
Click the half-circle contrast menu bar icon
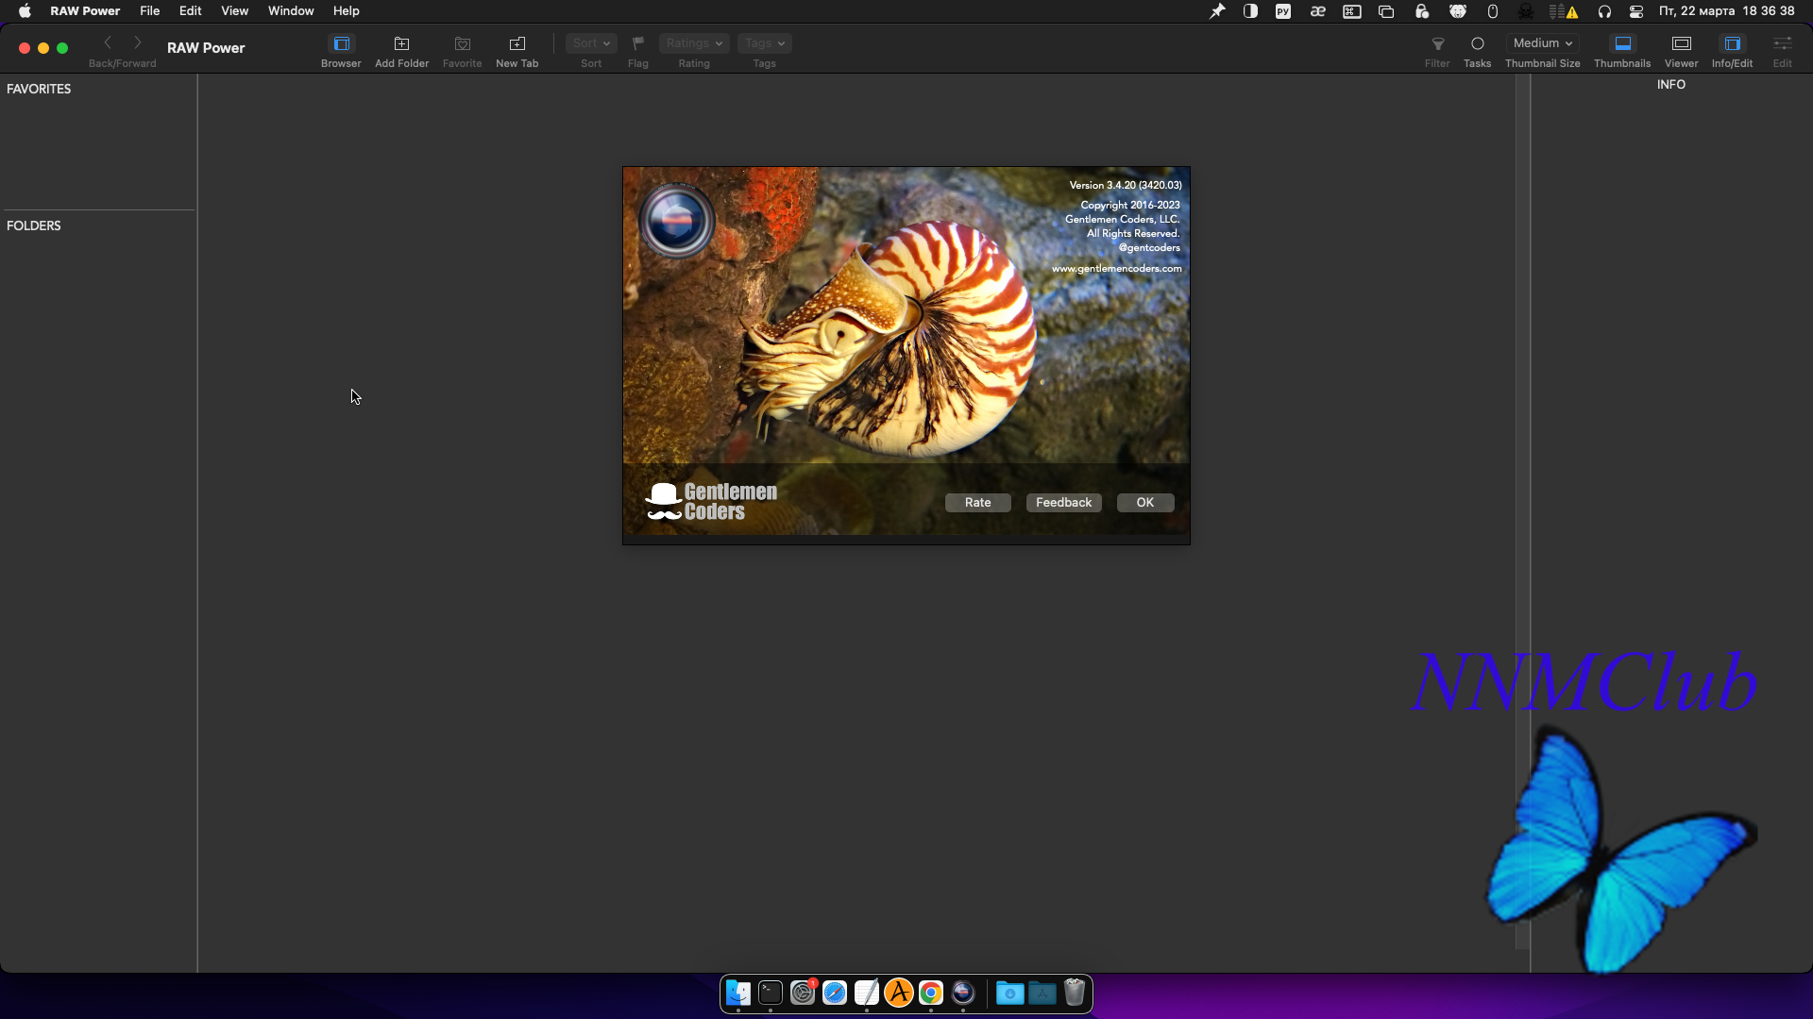pyautogui.click(x=1250, y=11)
